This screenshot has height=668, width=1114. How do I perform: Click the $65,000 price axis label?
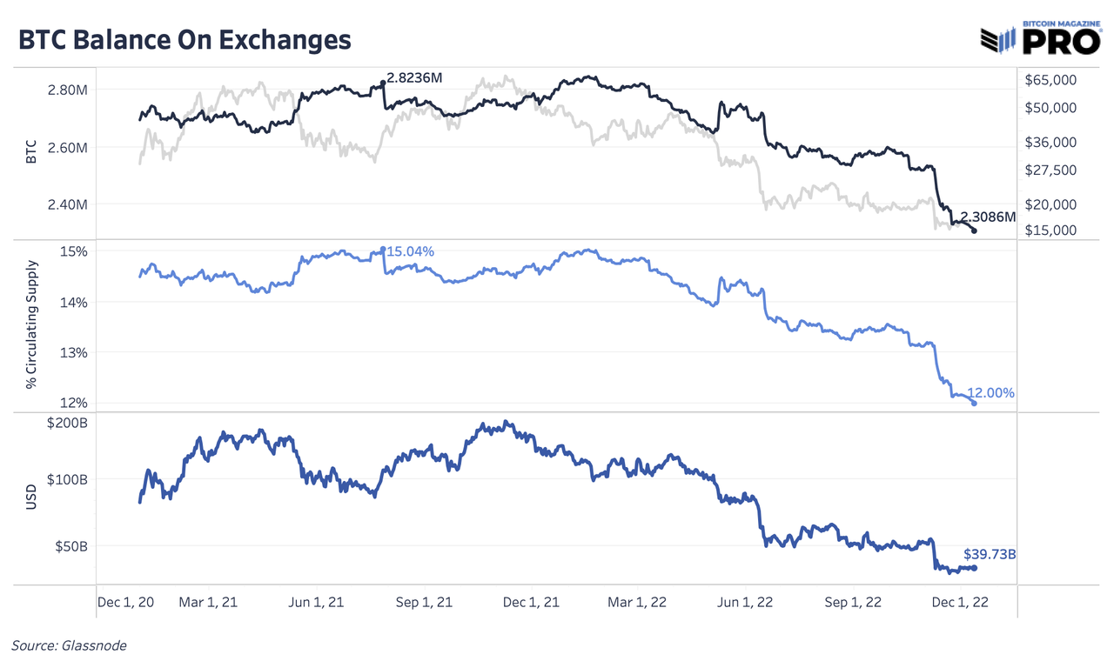click(1050, 80)
